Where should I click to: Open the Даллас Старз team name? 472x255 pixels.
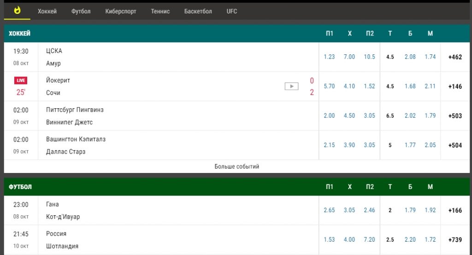pyautogui.click(x=65, y=152)
